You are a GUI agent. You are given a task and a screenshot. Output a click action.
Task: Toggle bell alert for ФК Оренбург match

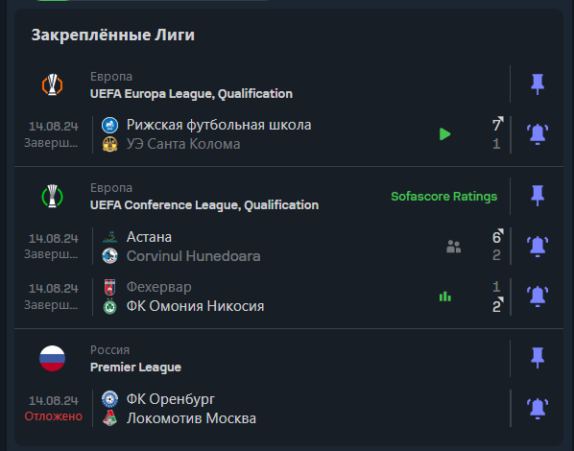538,409
